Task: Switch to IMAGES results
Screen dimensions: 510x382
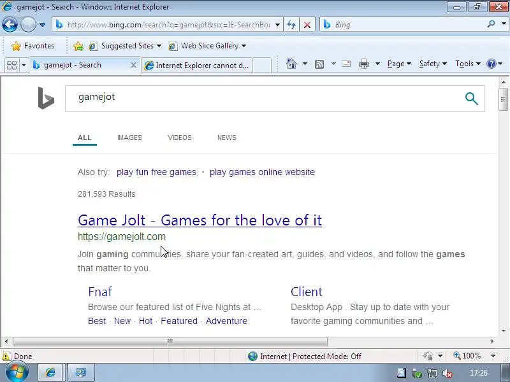Action: 129,138
